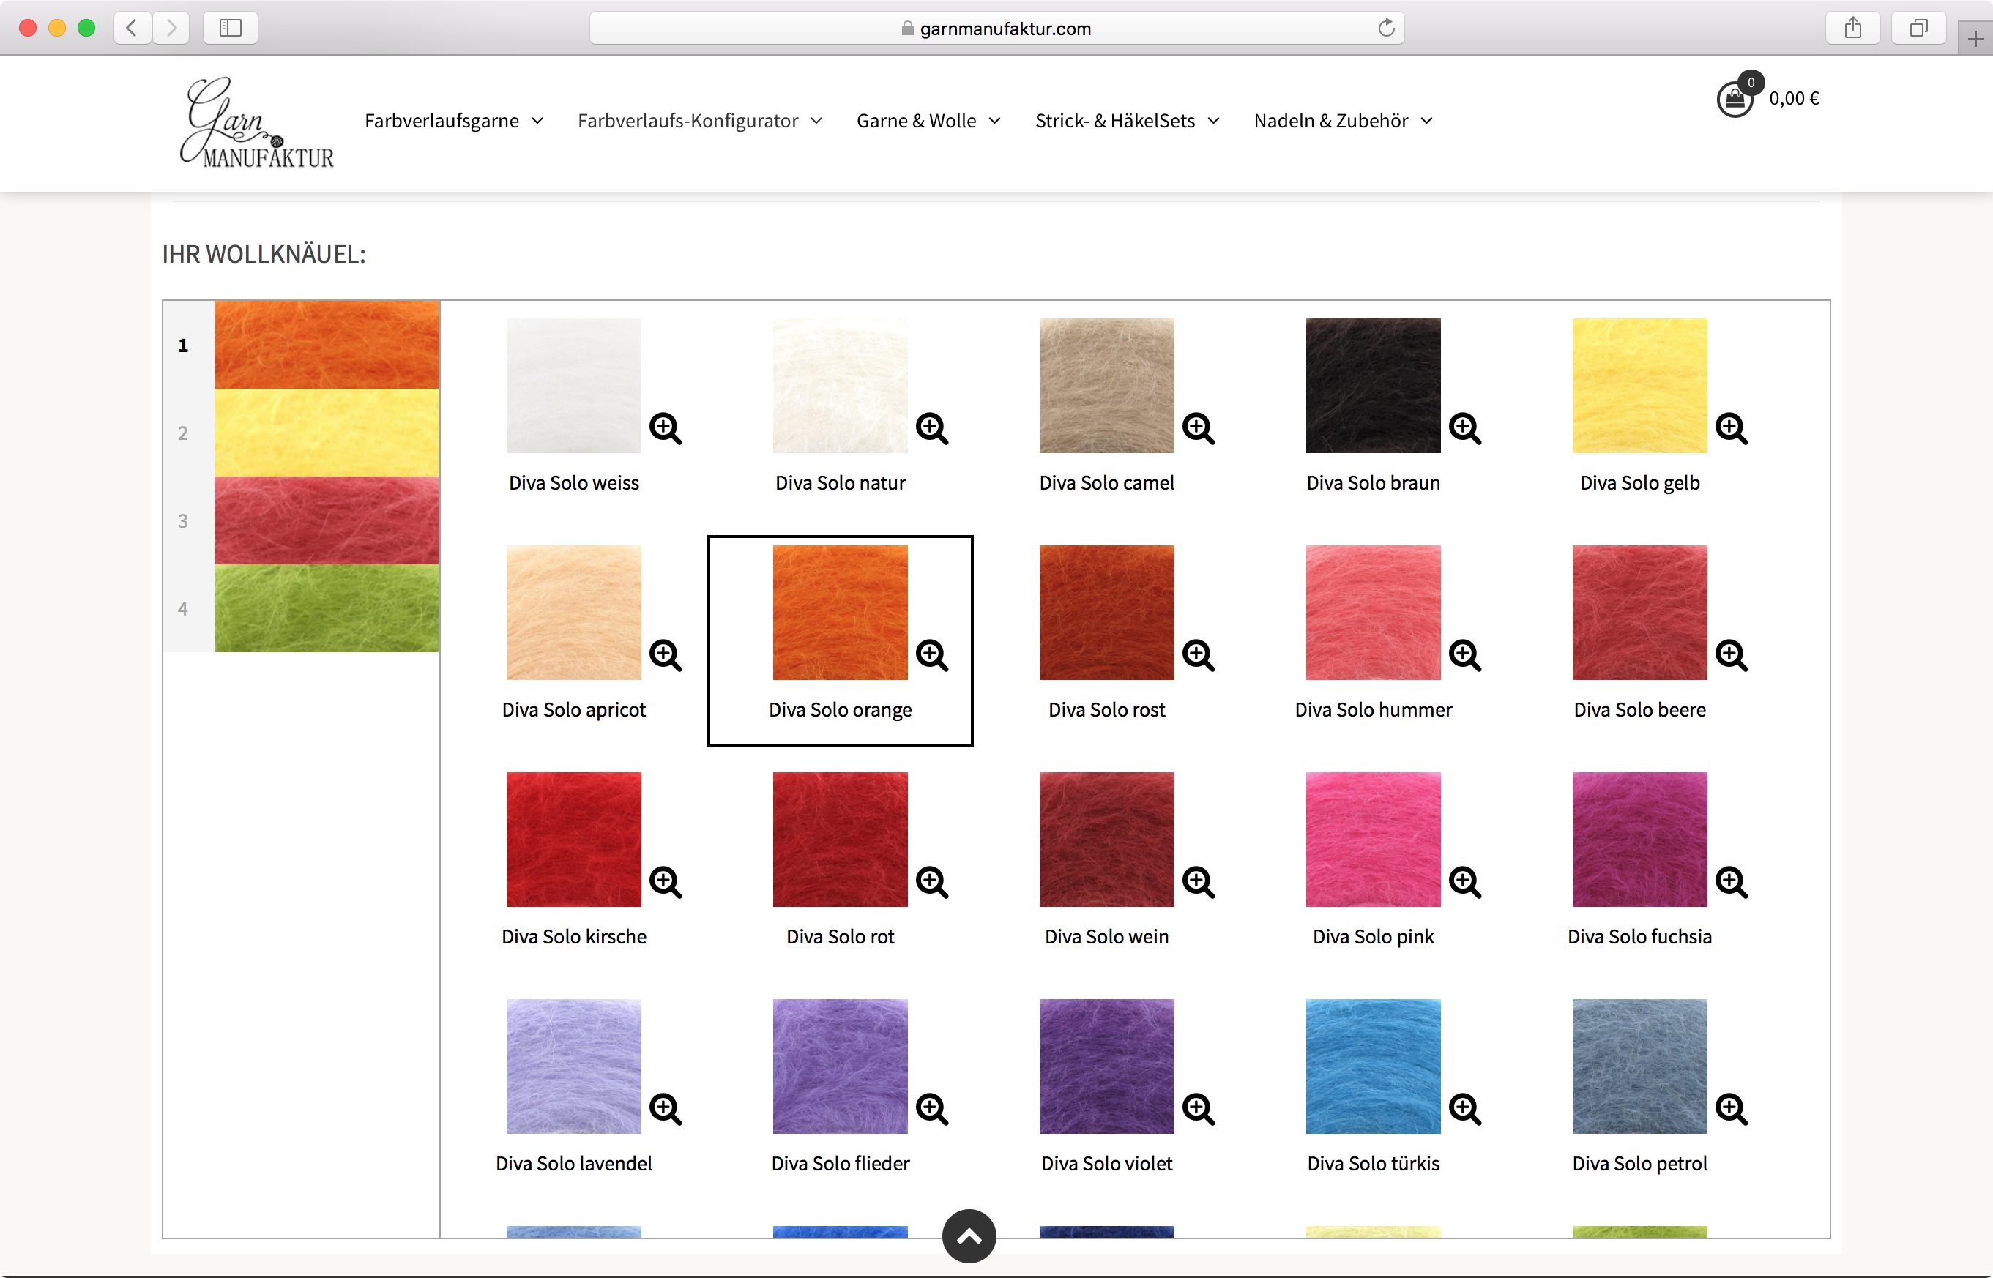Open zoom icon for Diva Solo braun
Viewport: 1993px width, 1278px height.
(x=1464, y=429)
